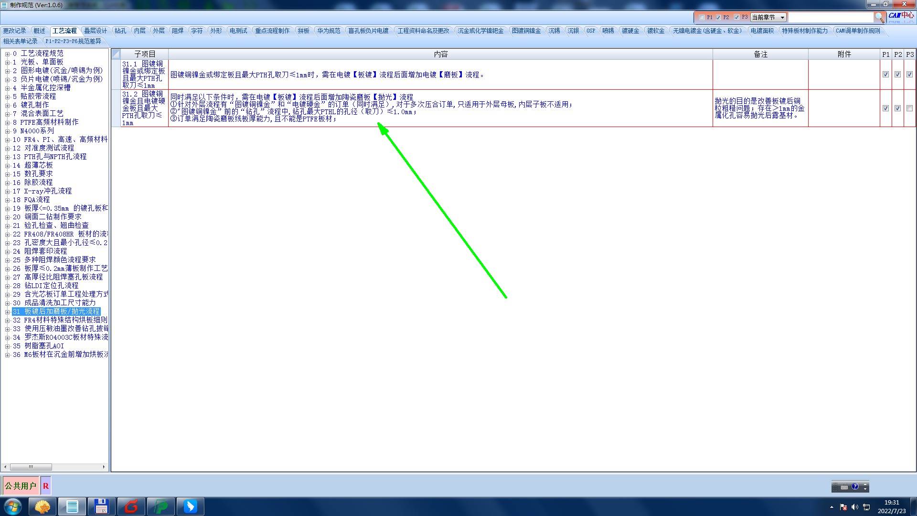Check the P3 box for row 31.2
Image resolution: width=917 pixels, height=516 pixels.
click(909, 108)
